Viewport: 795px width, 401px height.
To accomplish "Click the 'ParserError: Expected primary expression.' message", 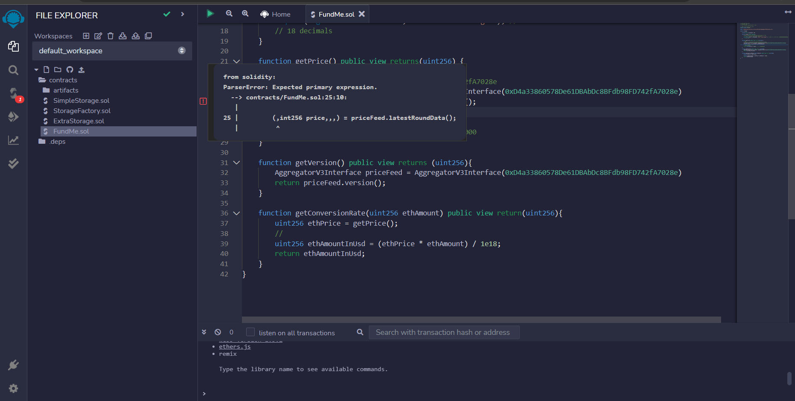I will tap(300, 87).
